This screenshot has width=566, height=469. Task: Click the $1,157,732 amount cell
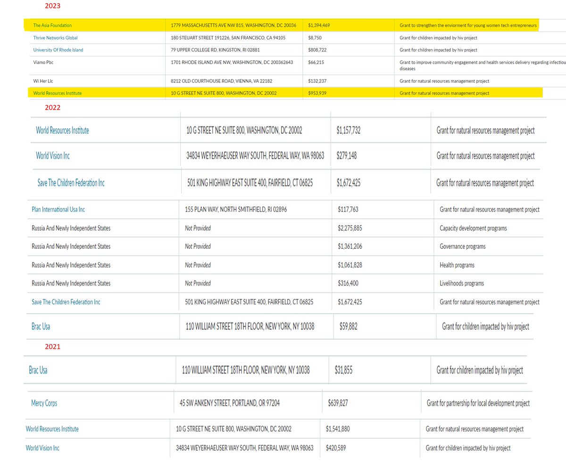349,131
